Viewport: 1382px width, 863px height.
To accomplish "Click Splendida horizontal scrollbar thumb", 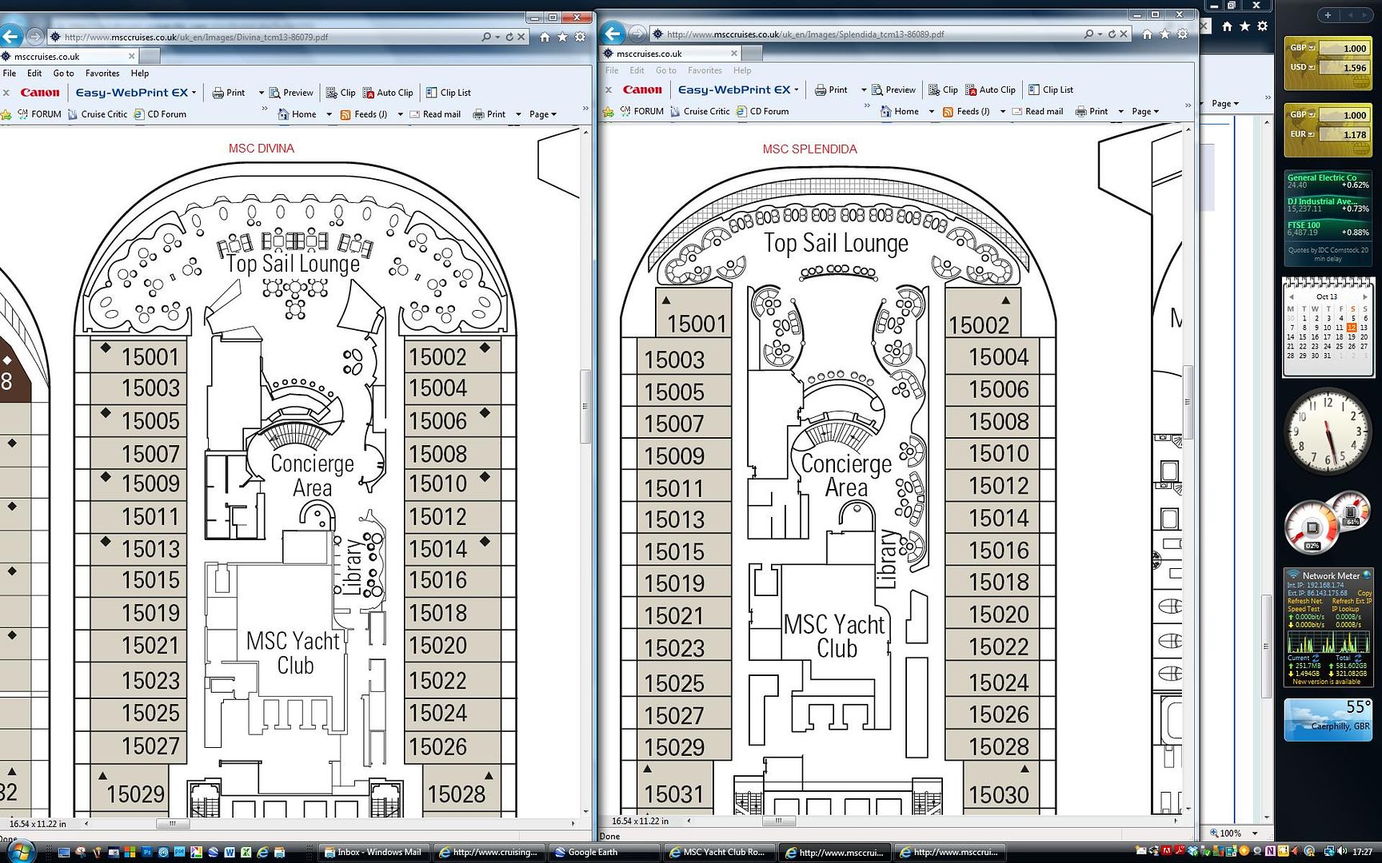I will (777, 821).
